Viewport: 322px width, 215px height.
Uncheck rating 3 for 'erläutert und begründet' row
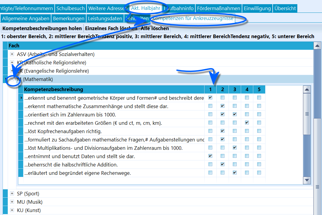235,173
